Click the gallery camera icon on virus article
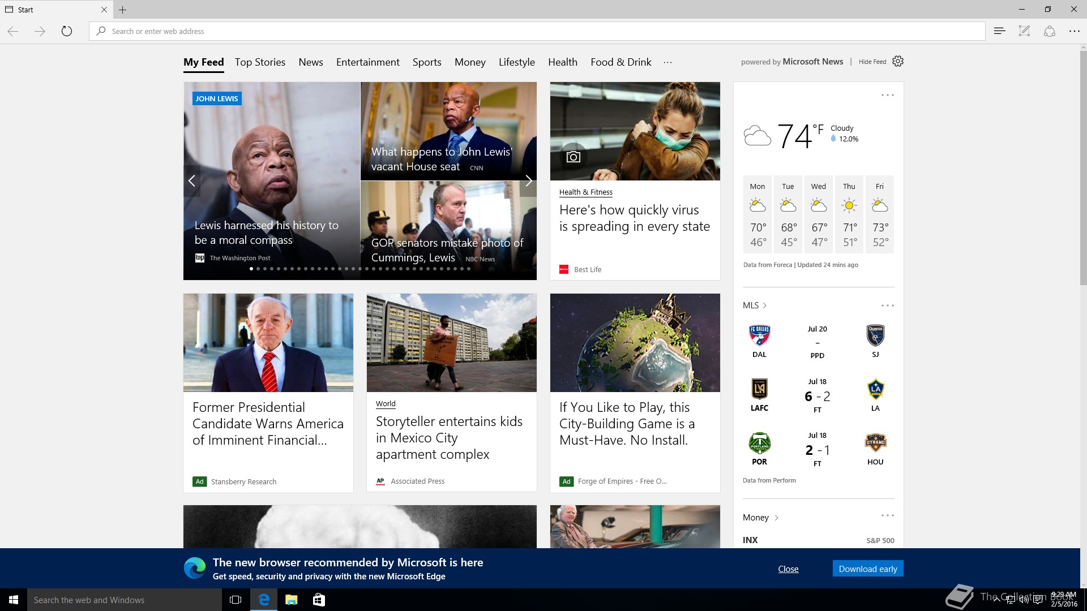The height and width of the screenshot is (611, 1087). point(574,157)
